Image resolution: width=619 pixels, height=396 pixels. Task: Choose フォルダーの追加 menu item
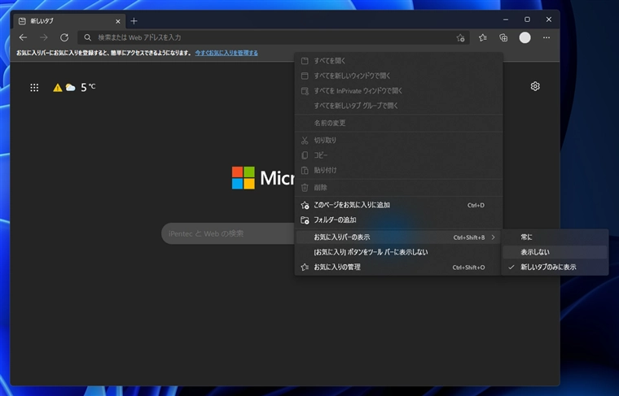point(398,220)
